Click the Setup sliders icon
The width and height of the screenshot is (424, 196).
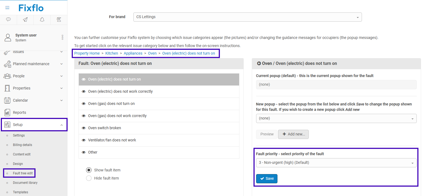7,125
